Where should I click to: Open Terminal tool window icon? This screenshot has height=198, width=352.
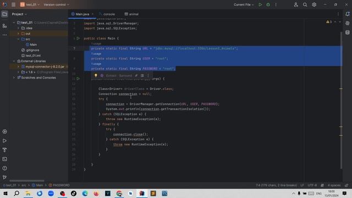(4, 159)
